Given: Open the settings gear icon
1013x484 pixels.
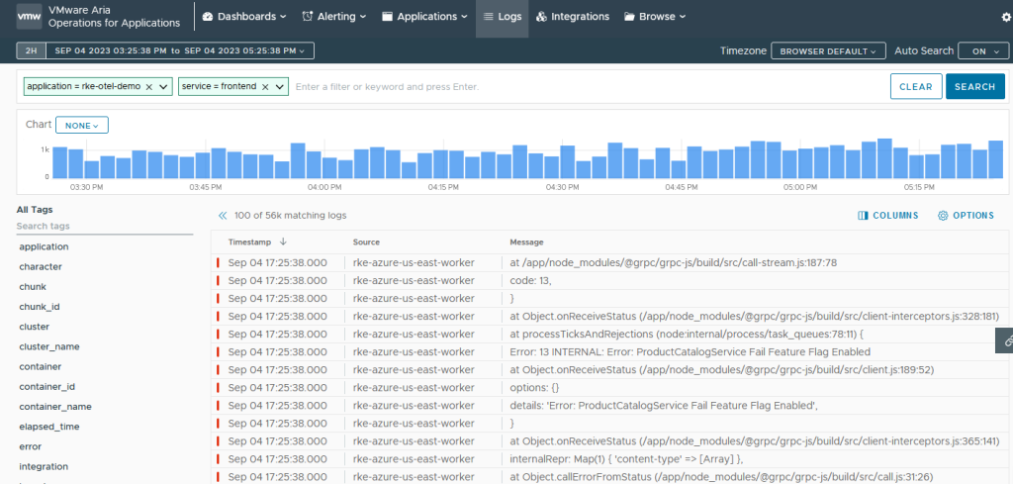Looking at the screenshot, I should (1006, 17).
